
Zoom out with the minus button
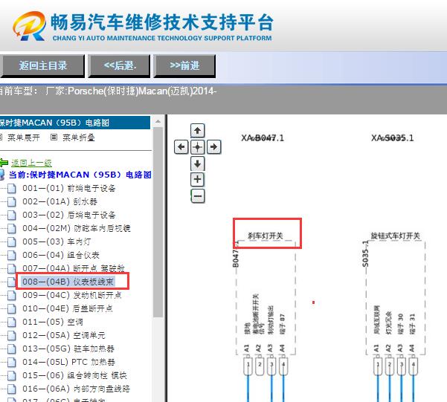[x=197, y=196]
